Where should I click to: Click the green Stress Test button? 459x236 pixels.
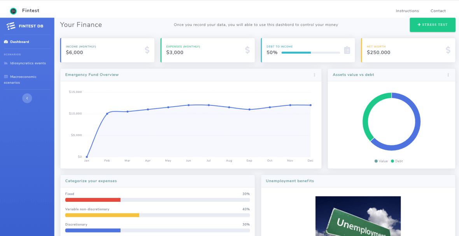pos(433,24)
